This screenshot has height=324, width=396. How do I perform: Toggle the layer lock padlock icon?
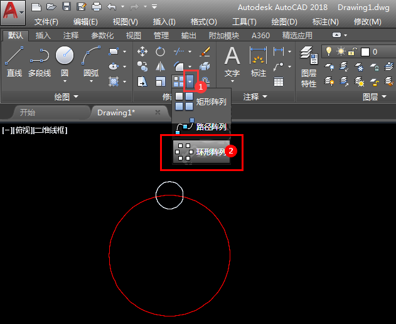pos(352,51)
